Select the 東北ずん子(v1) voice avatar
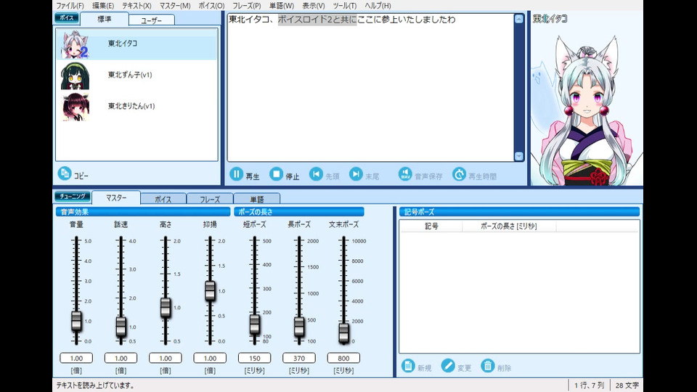697x392 pixels. [75, 75]
